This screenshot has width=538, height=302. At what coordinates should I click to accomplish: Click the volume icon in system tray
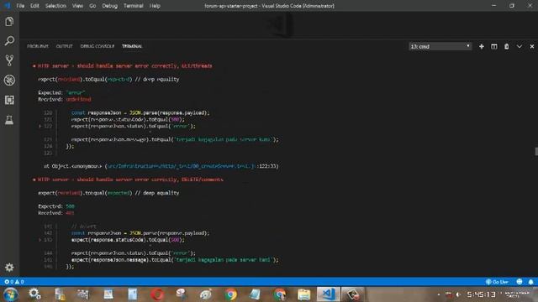tap(458, 294)
